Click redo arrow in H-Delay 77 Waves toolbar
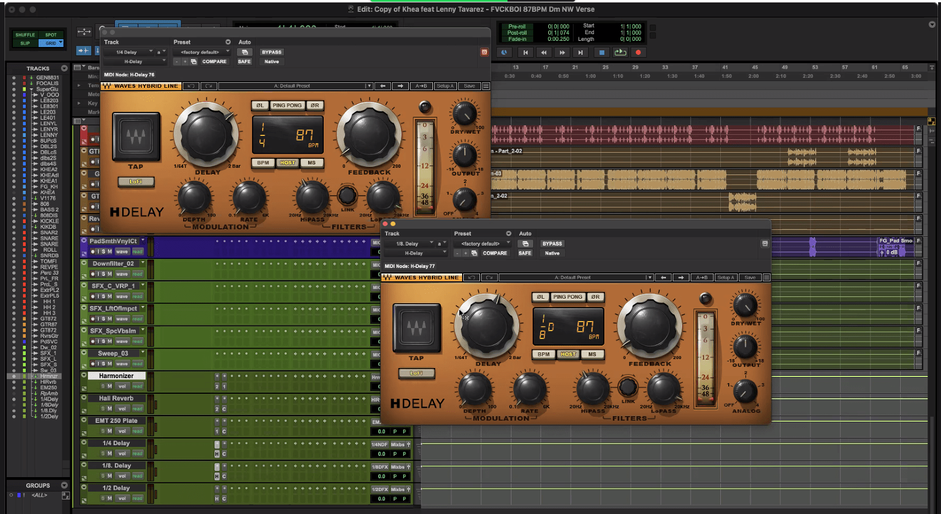941x514 pixels. [x=489, y=277]
